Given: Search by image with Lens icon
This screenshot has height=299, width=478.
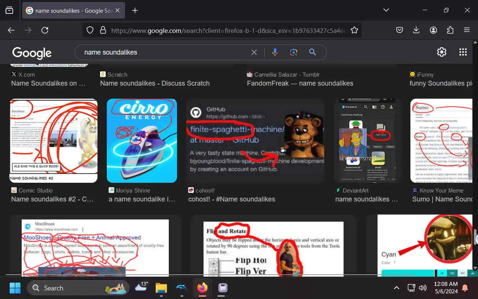Looking at the screenshot, I should click(x=294, y=52).
